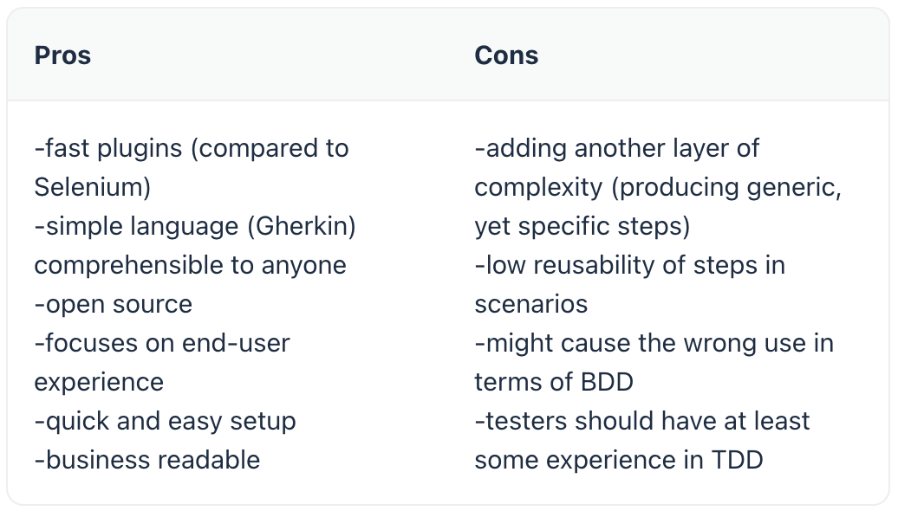Click the word Selenium)
Screen dimensions: 898x511
92,188
